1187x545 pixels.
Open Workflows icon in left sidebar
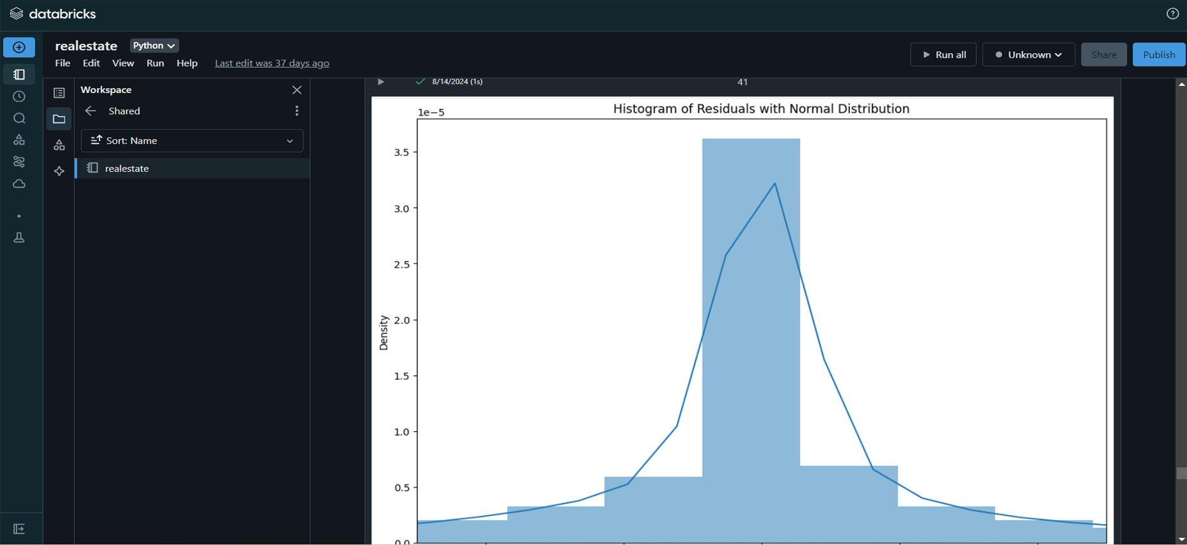point(19,162)
